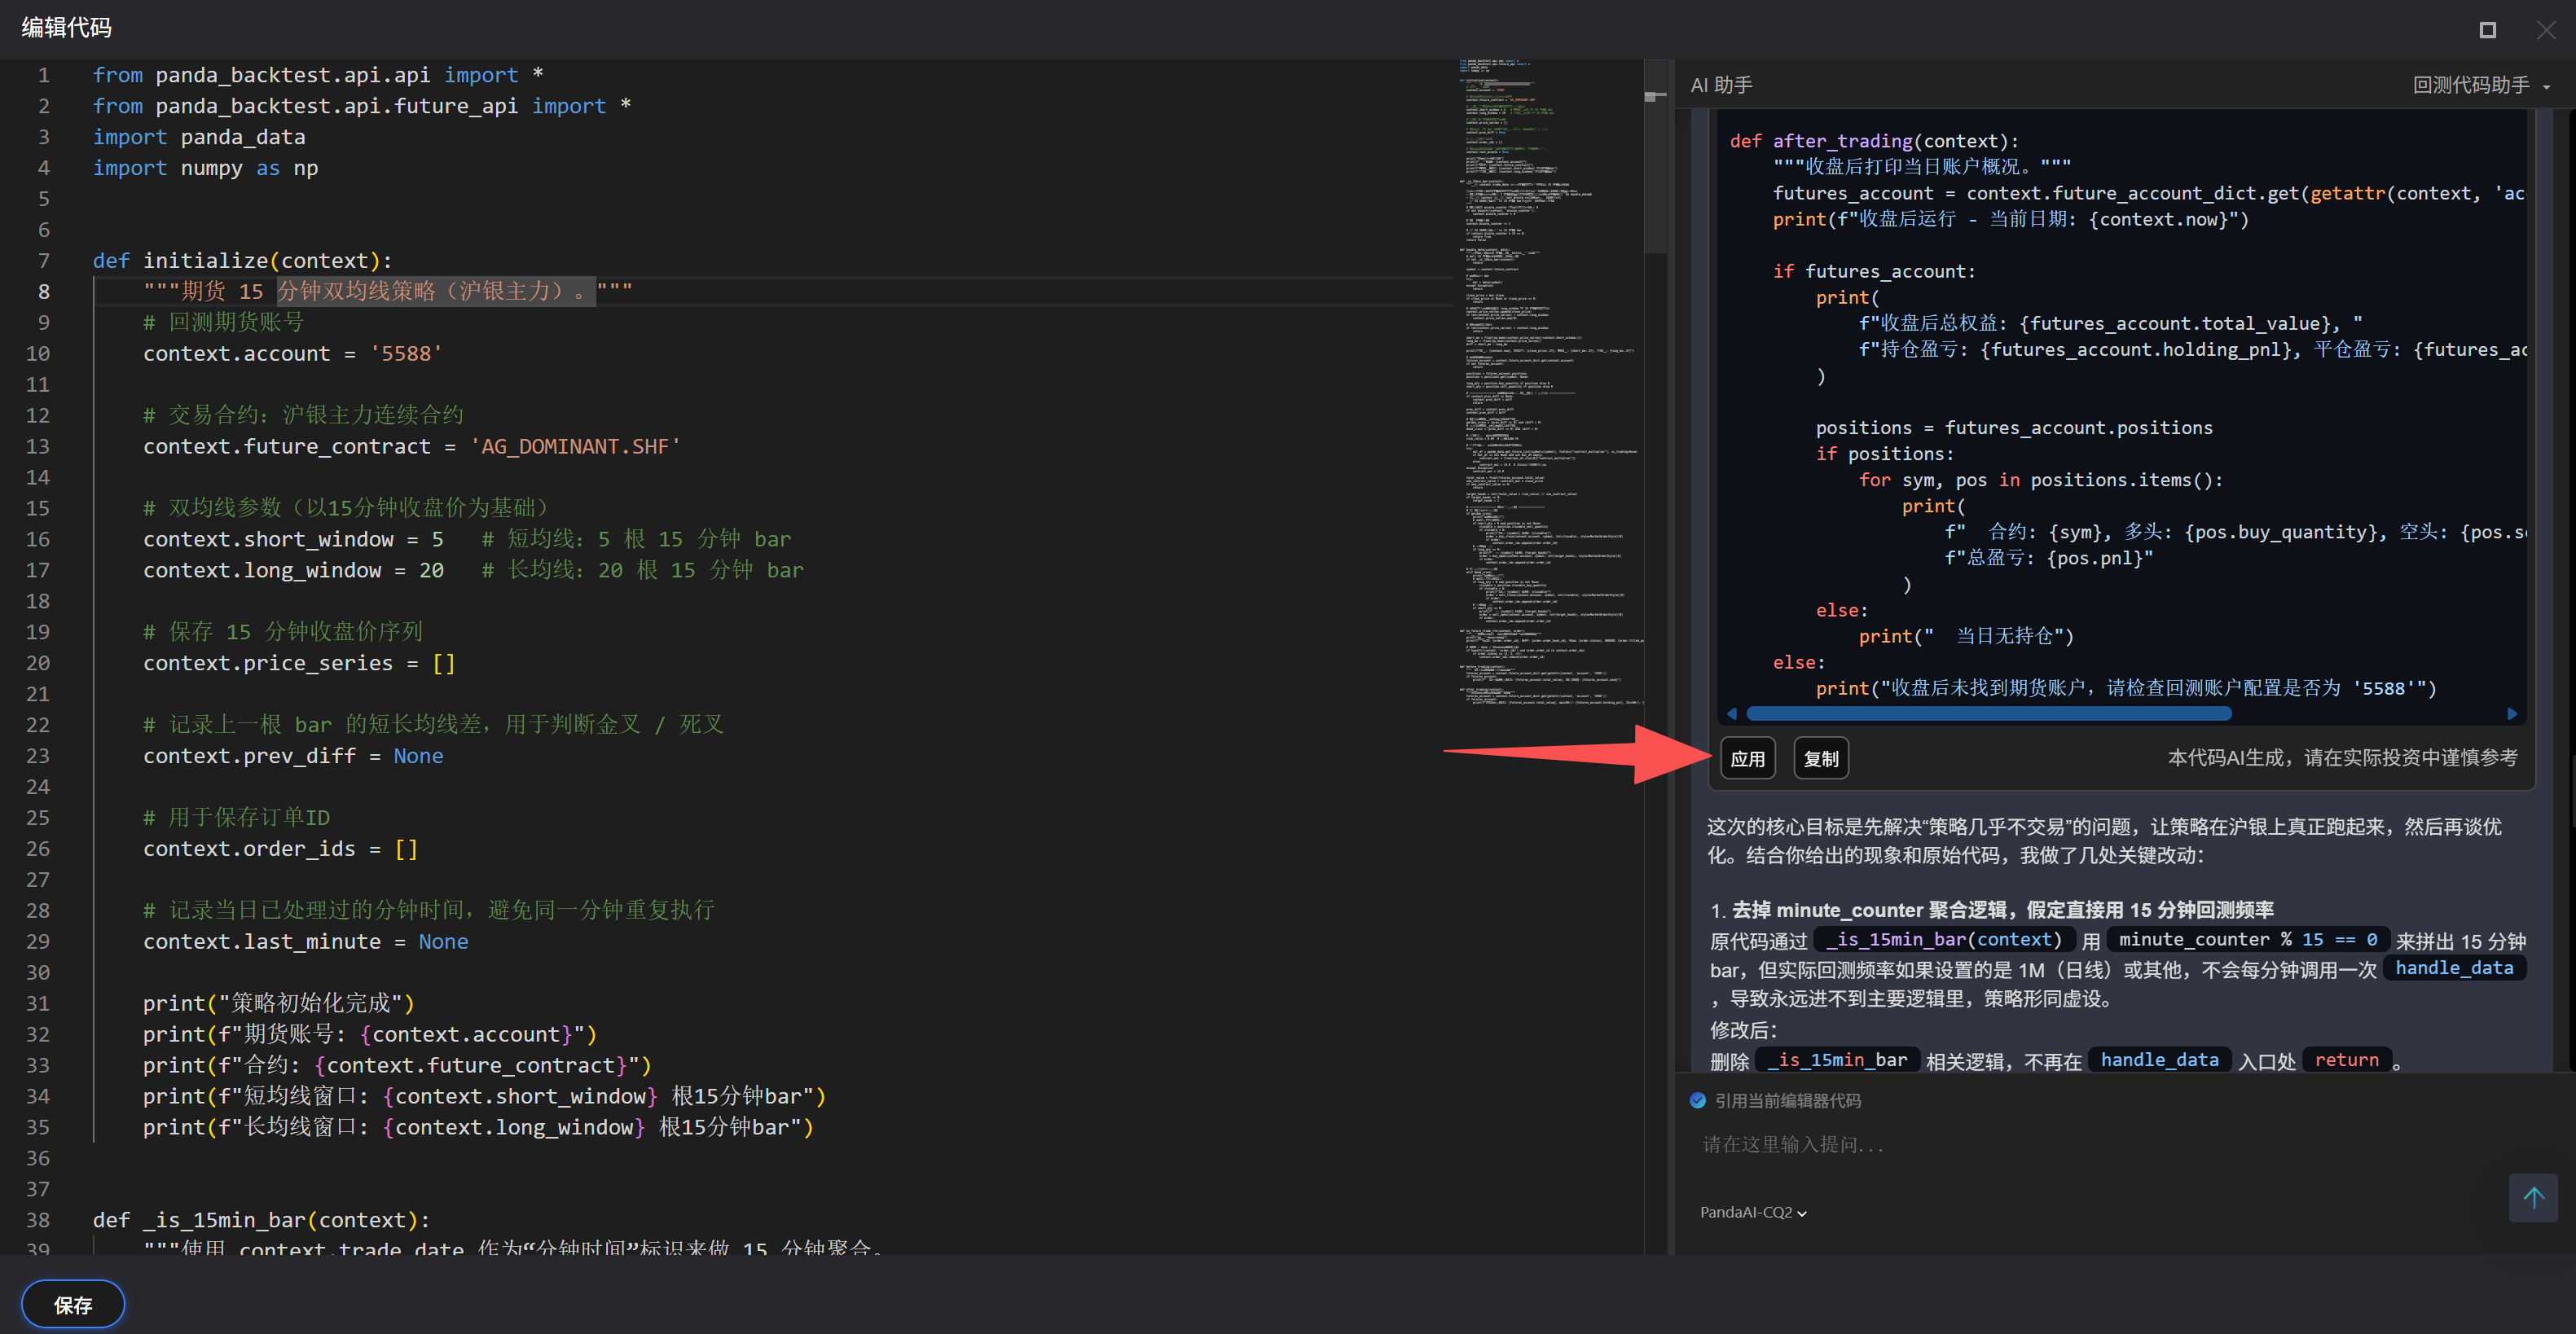Click the inline code '_is_15min_bar(context)' chip

click(1944, 940)
